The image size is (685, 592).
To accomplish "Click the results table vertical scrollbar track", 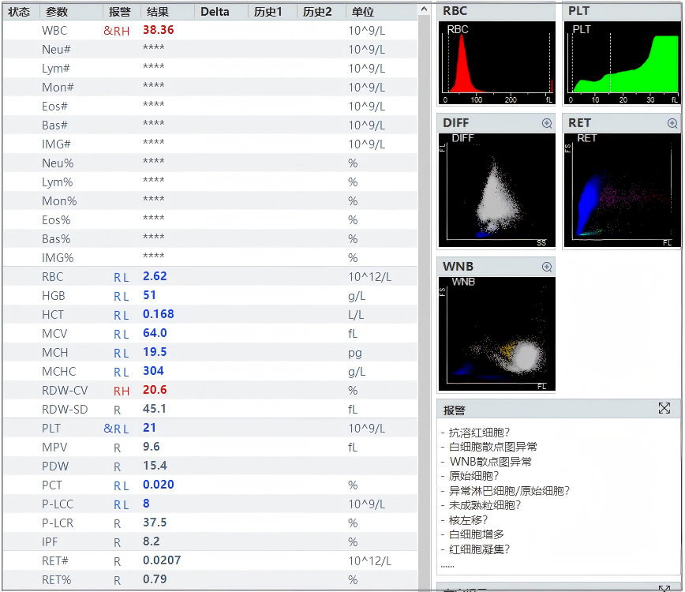I will pyautogui.click(x=424, y=302).
